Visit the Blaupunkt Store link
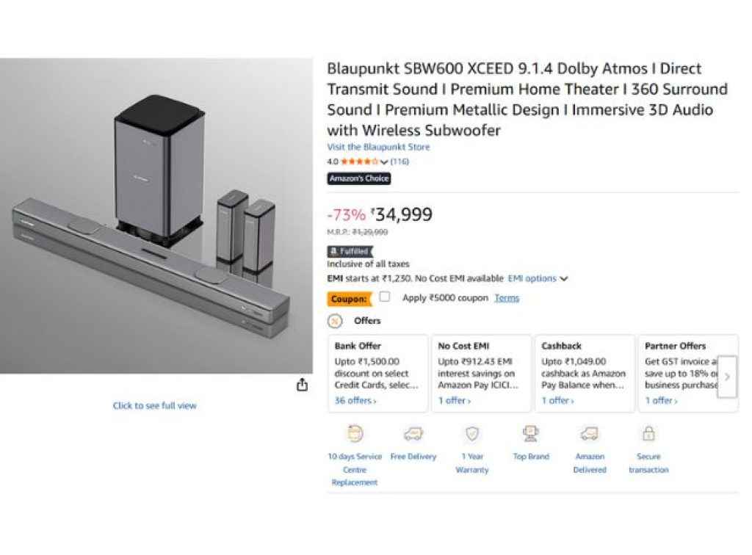 tap(378, 147)
